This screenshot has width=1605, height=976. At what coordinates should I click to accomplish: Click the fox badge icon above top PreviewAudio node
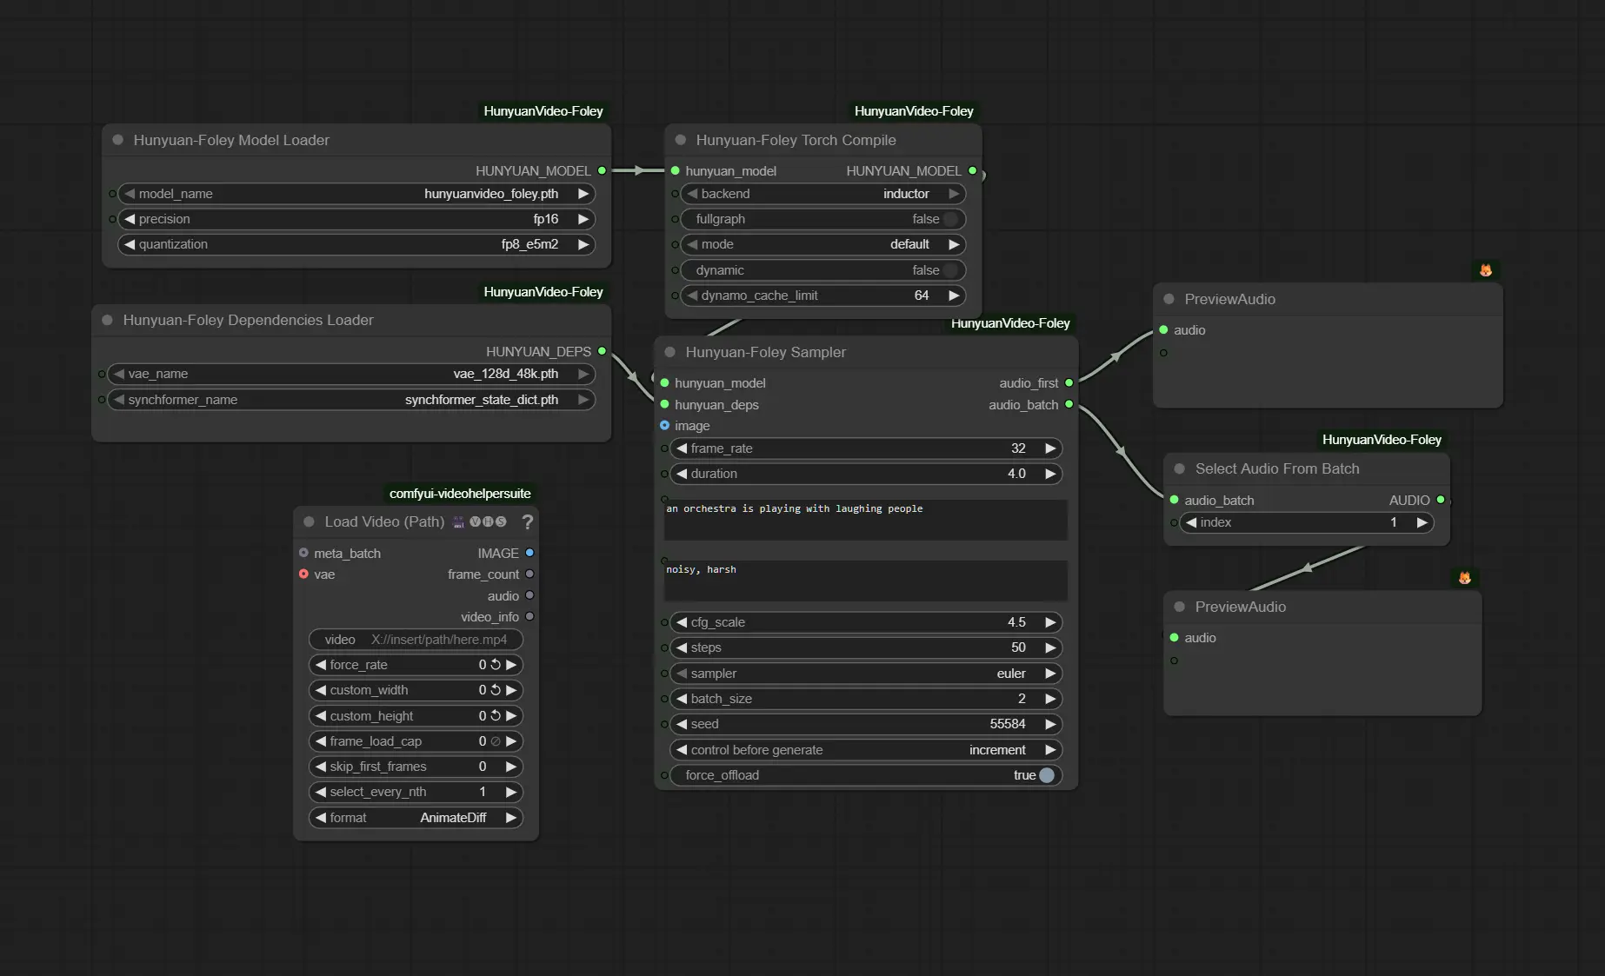tap(1486, 270)
